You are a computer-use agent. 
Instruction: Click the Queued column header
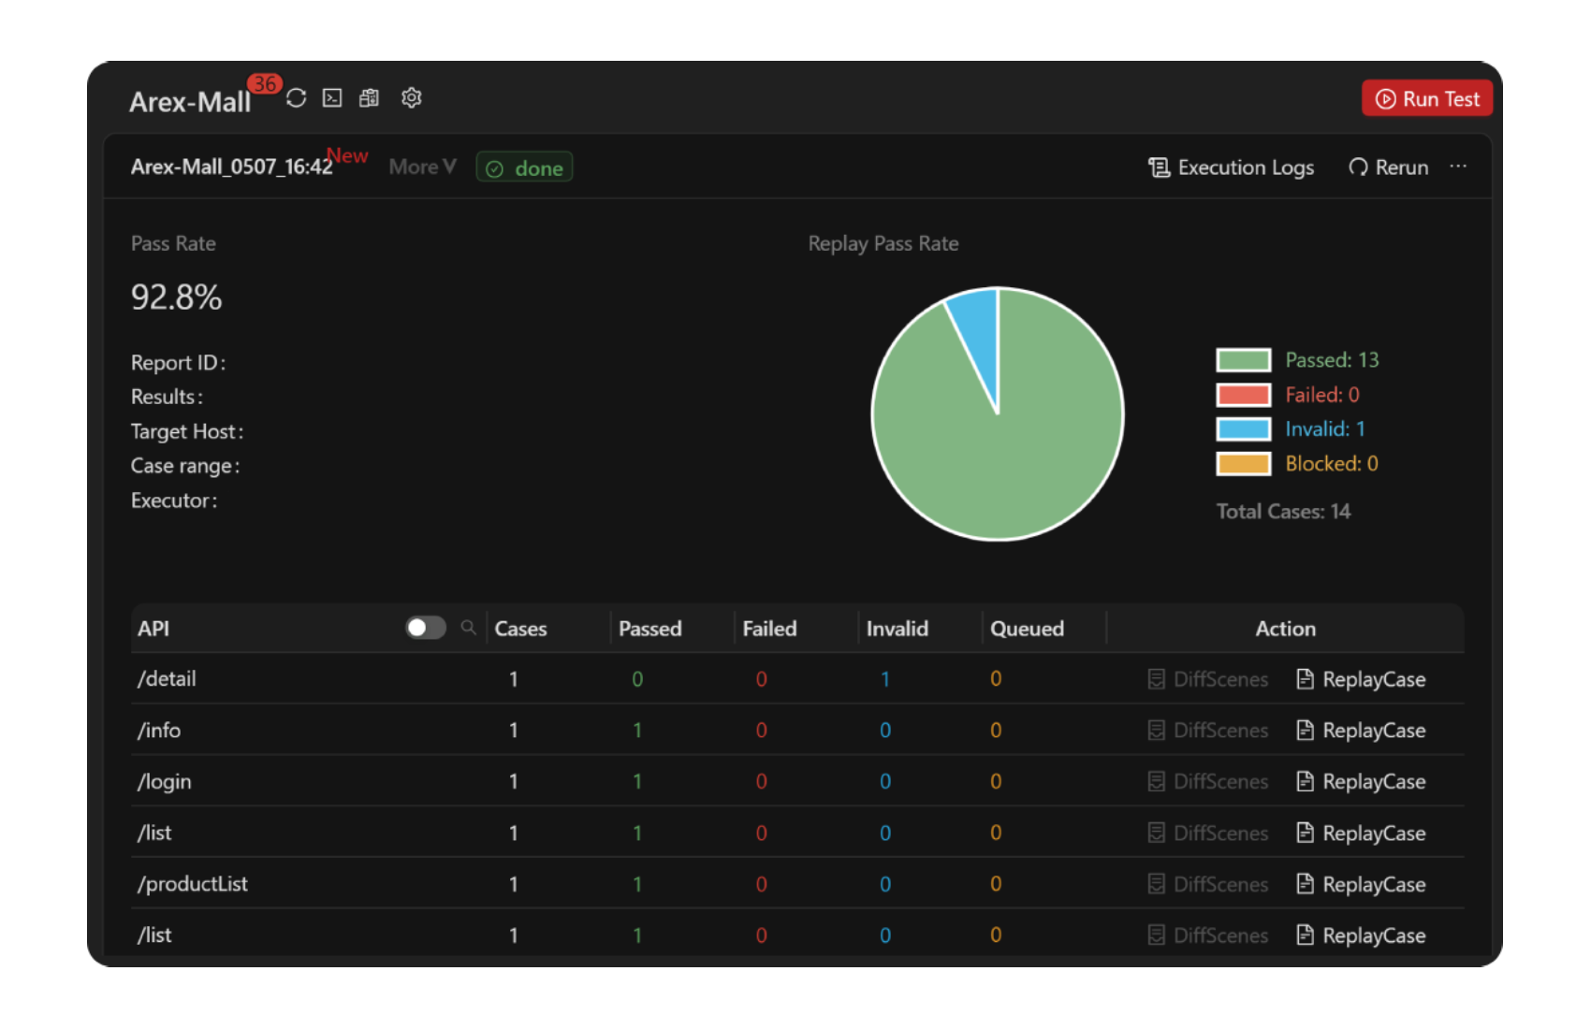pyautogui.click(x=1028, y=629)
